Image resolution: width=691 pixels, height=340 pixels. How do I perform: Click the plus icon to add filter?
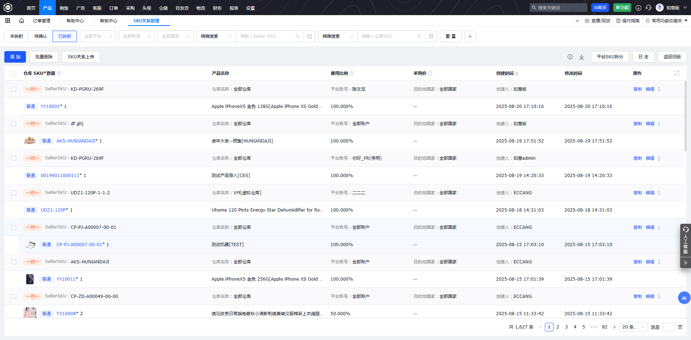pos(470,36)
